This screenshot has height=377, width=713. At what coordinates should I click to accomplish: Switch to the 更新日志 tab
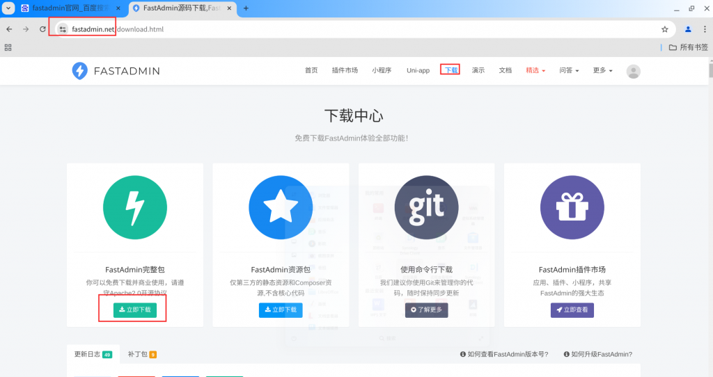(x=93, y=354)
